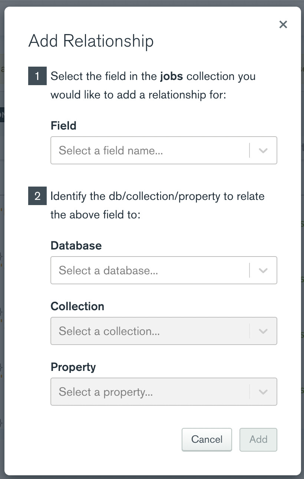Click the Collection label
This screenshot has width=304, height=479.
coord(77,307)
